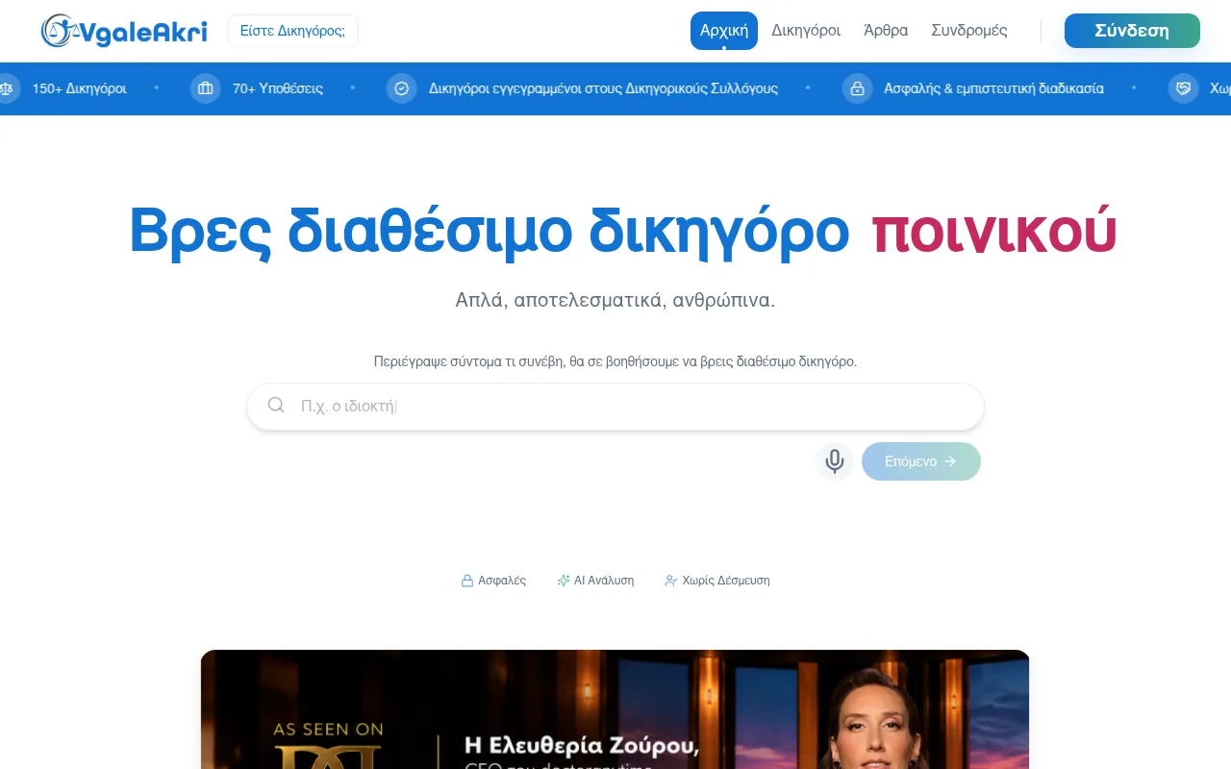The width and height of the screenshot is (1231, 769).
Task: Focus the case description search field
Action: click(x=615, y=407)
